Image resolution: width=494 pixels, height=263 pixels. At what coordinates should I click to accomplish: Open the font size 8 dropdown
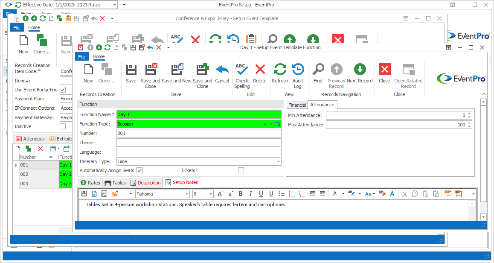pyautogui.click(x=211, y=194)
